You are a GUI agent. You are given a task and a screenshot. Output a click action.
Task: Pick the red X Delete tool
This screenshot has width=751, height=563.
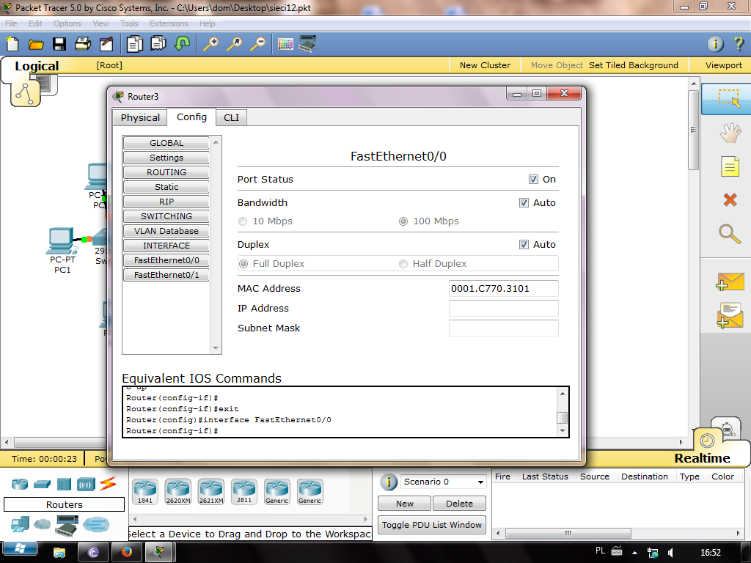[x=730, y=199]
